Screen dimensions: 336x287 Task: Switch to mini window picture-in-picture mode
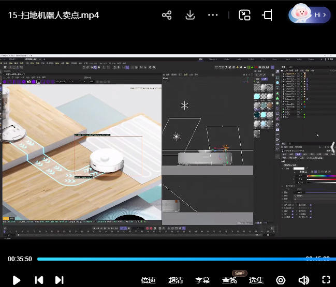(244, 15)
